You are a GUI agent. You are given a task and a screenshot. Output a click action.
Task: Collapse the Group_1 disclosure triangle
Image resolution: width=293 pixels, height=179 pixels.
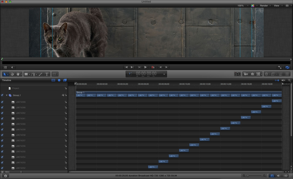point(6,95)
